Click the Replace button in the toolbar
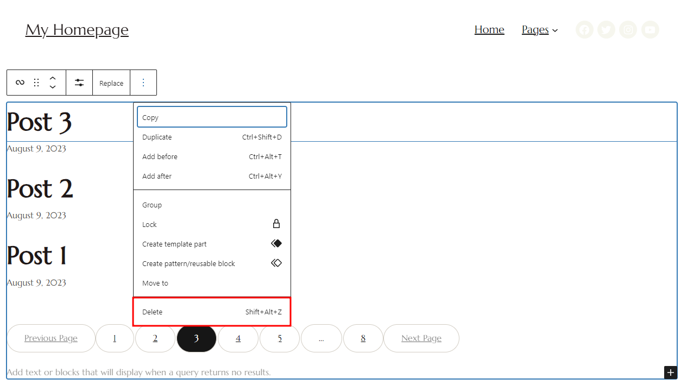This screenshot has height=385, width=681. pos(111,82)
